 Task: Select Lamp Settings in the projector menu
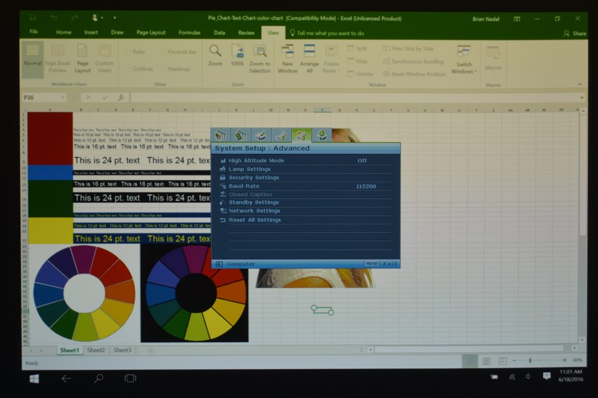tap(249, 169)
